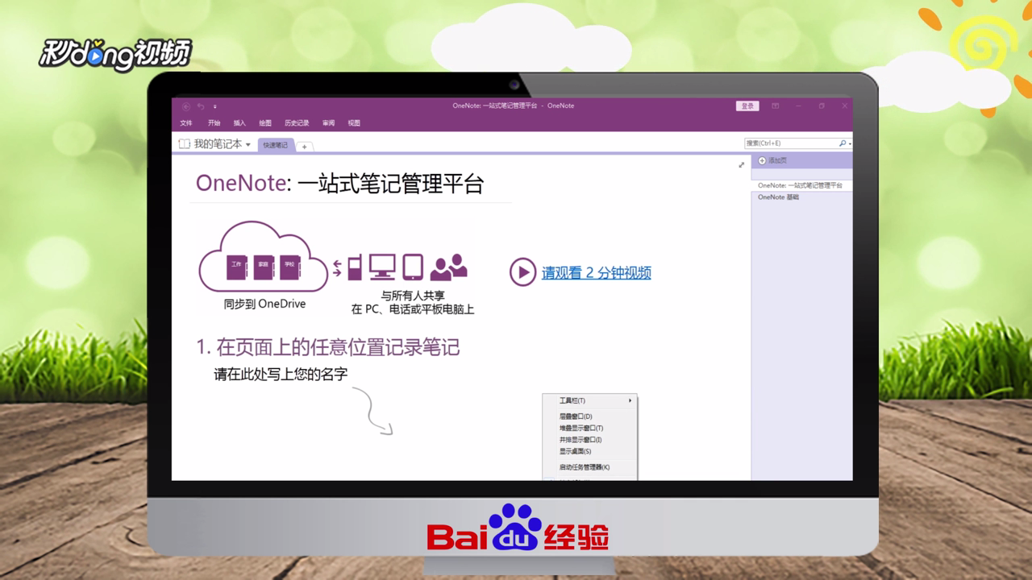Click the notebook icon beside 我的笔记本

point(185,144)
